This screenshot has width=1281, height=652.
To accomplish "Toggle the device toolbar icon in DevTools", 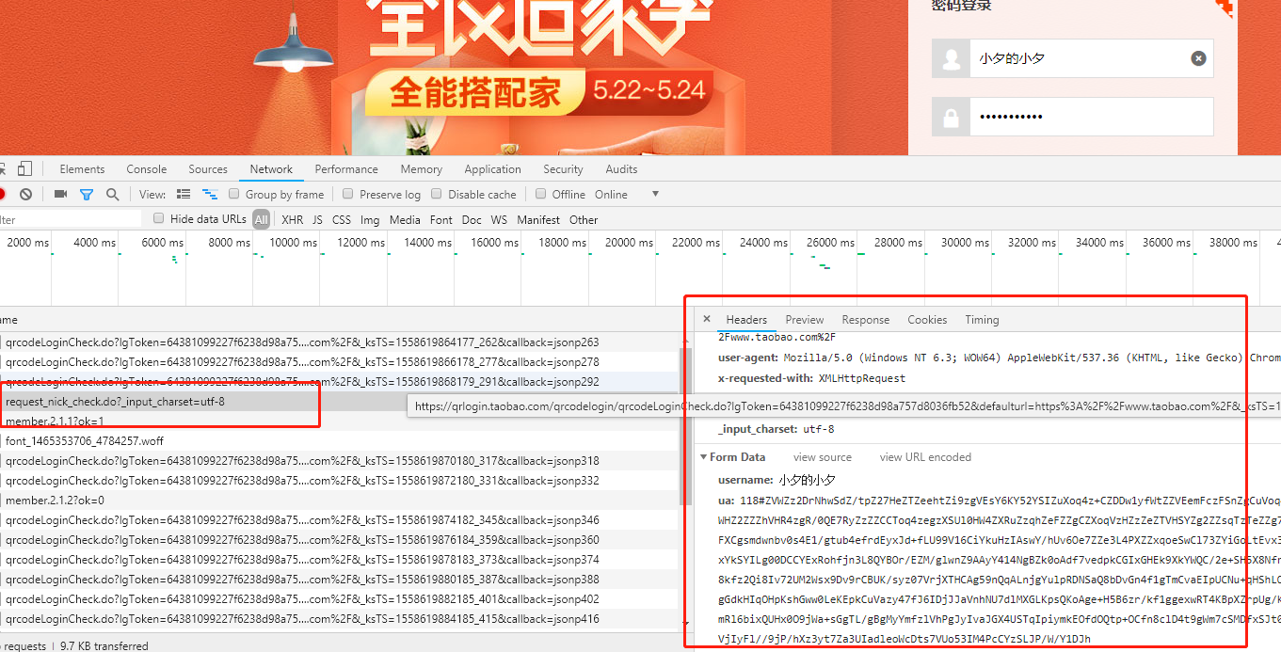I will 25,169.
